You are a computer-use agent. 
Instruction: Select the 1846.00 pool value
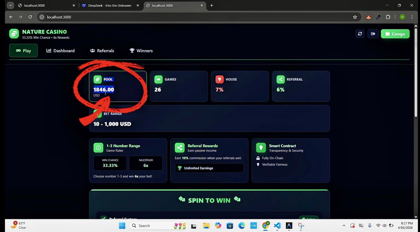tap(104, 90)
